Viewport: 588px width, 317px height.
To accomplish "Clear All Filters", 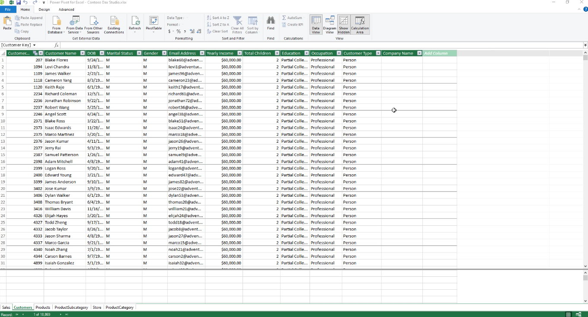I will (x=237, y=25).
